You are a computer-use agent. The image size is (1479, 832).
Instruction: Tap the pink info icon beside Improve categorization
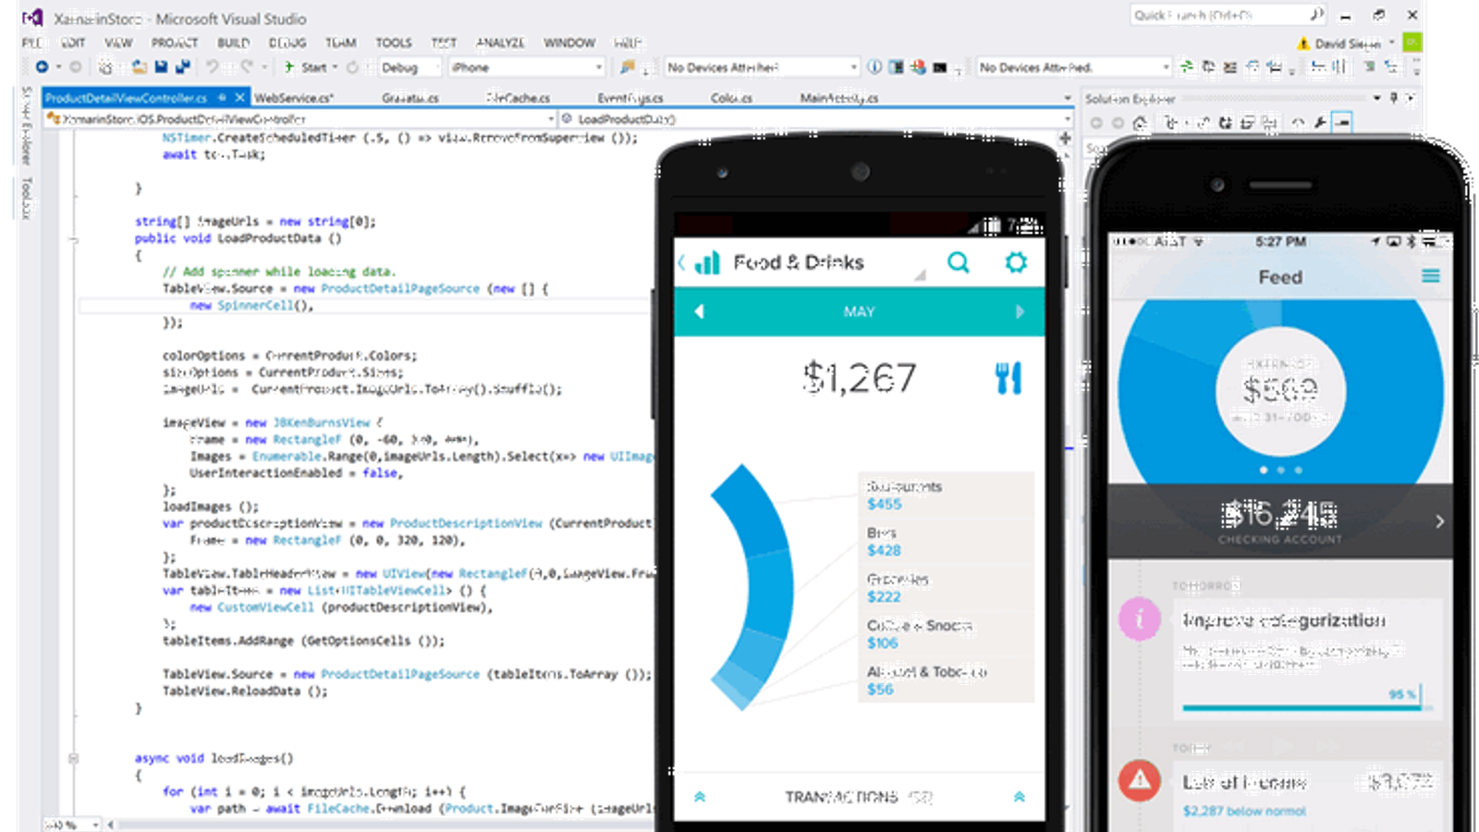point(1140,619)
